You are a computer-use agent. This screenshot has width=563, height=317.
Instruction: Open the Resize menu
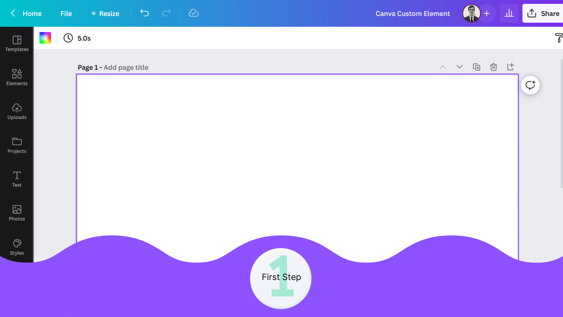pos(105,14)
